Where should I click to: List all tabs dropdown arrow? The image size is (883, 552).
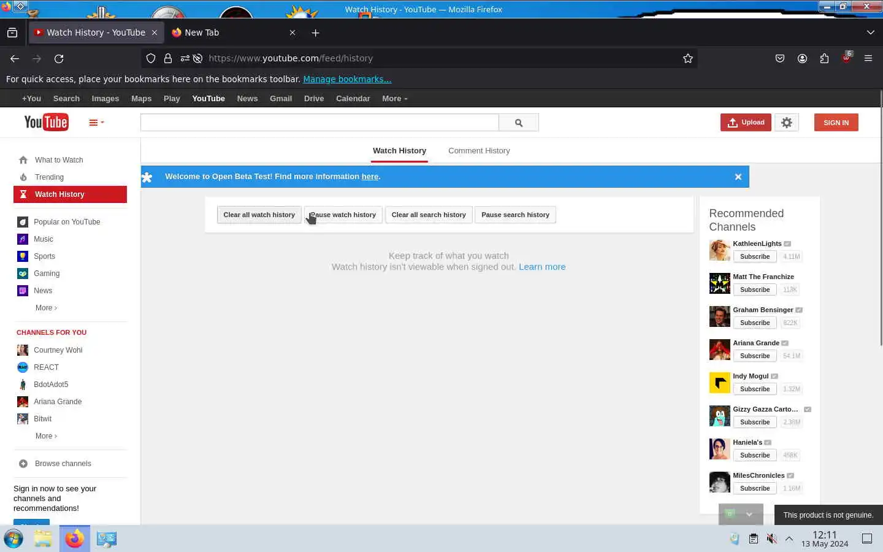click(x=870, y=33)
